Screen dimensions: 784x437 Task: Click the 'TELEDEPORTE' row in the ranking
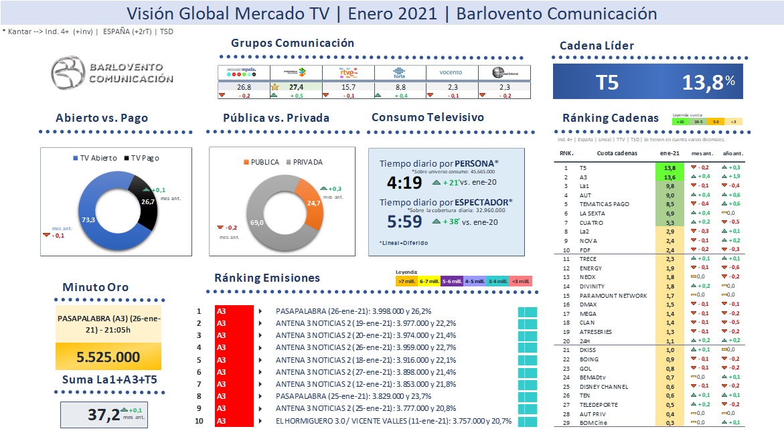[x=649, y=405]
